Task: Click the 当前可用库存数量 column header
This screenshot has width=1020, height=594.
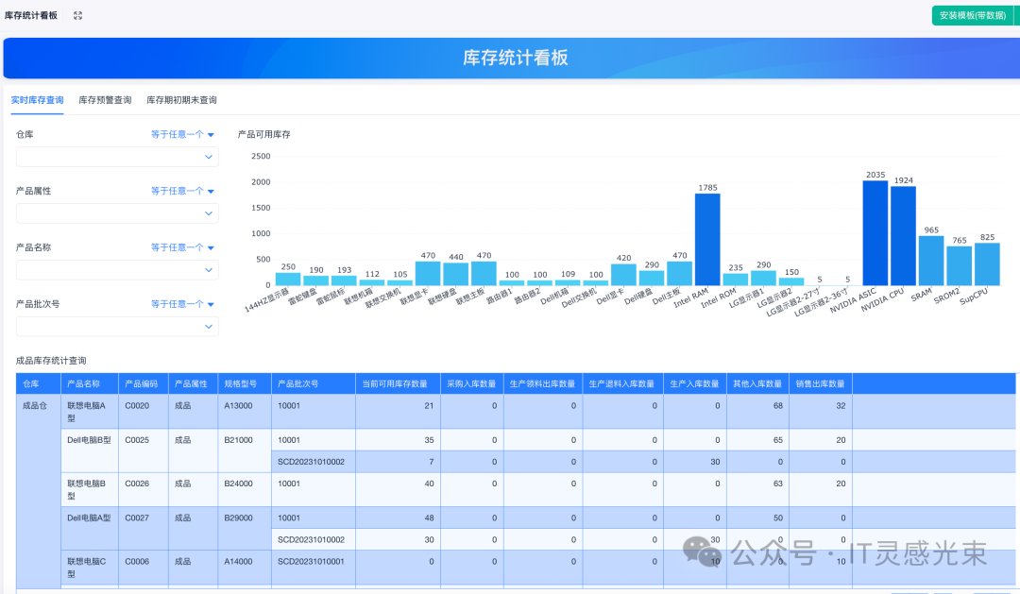Action: [x=398, y=384]
